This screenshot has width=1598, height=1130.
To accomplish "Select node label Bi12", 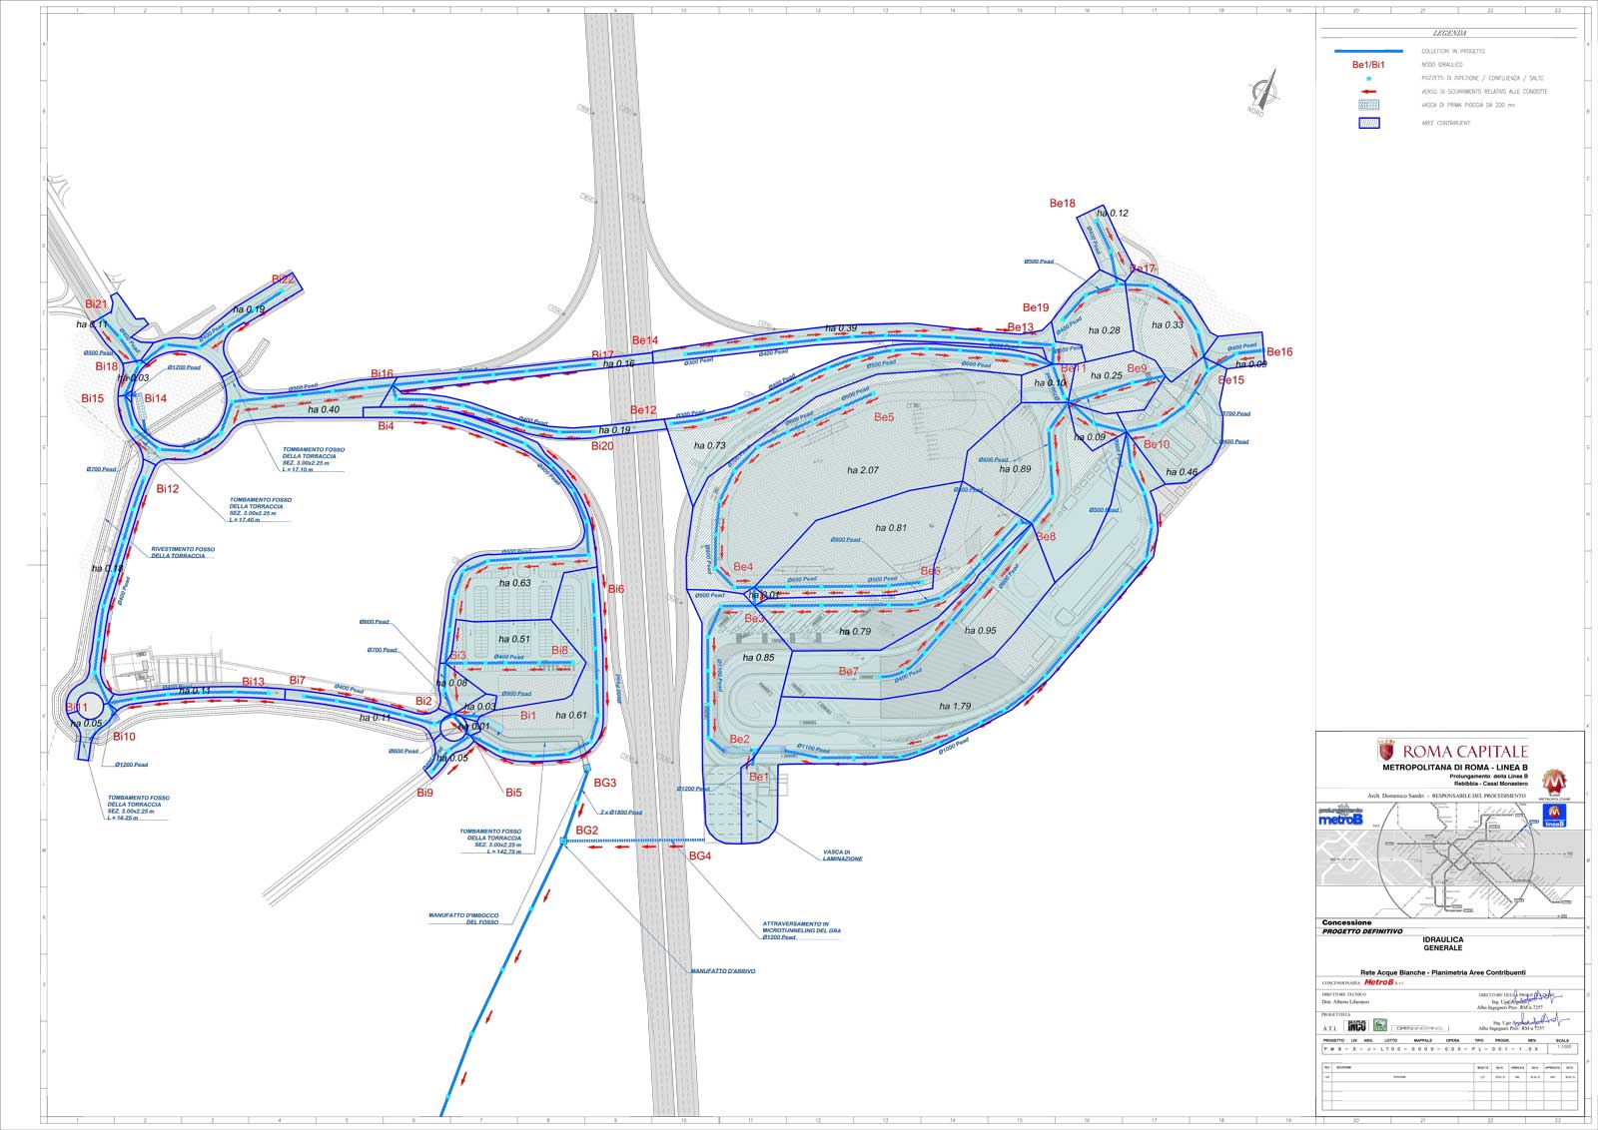I will point(168,489).
